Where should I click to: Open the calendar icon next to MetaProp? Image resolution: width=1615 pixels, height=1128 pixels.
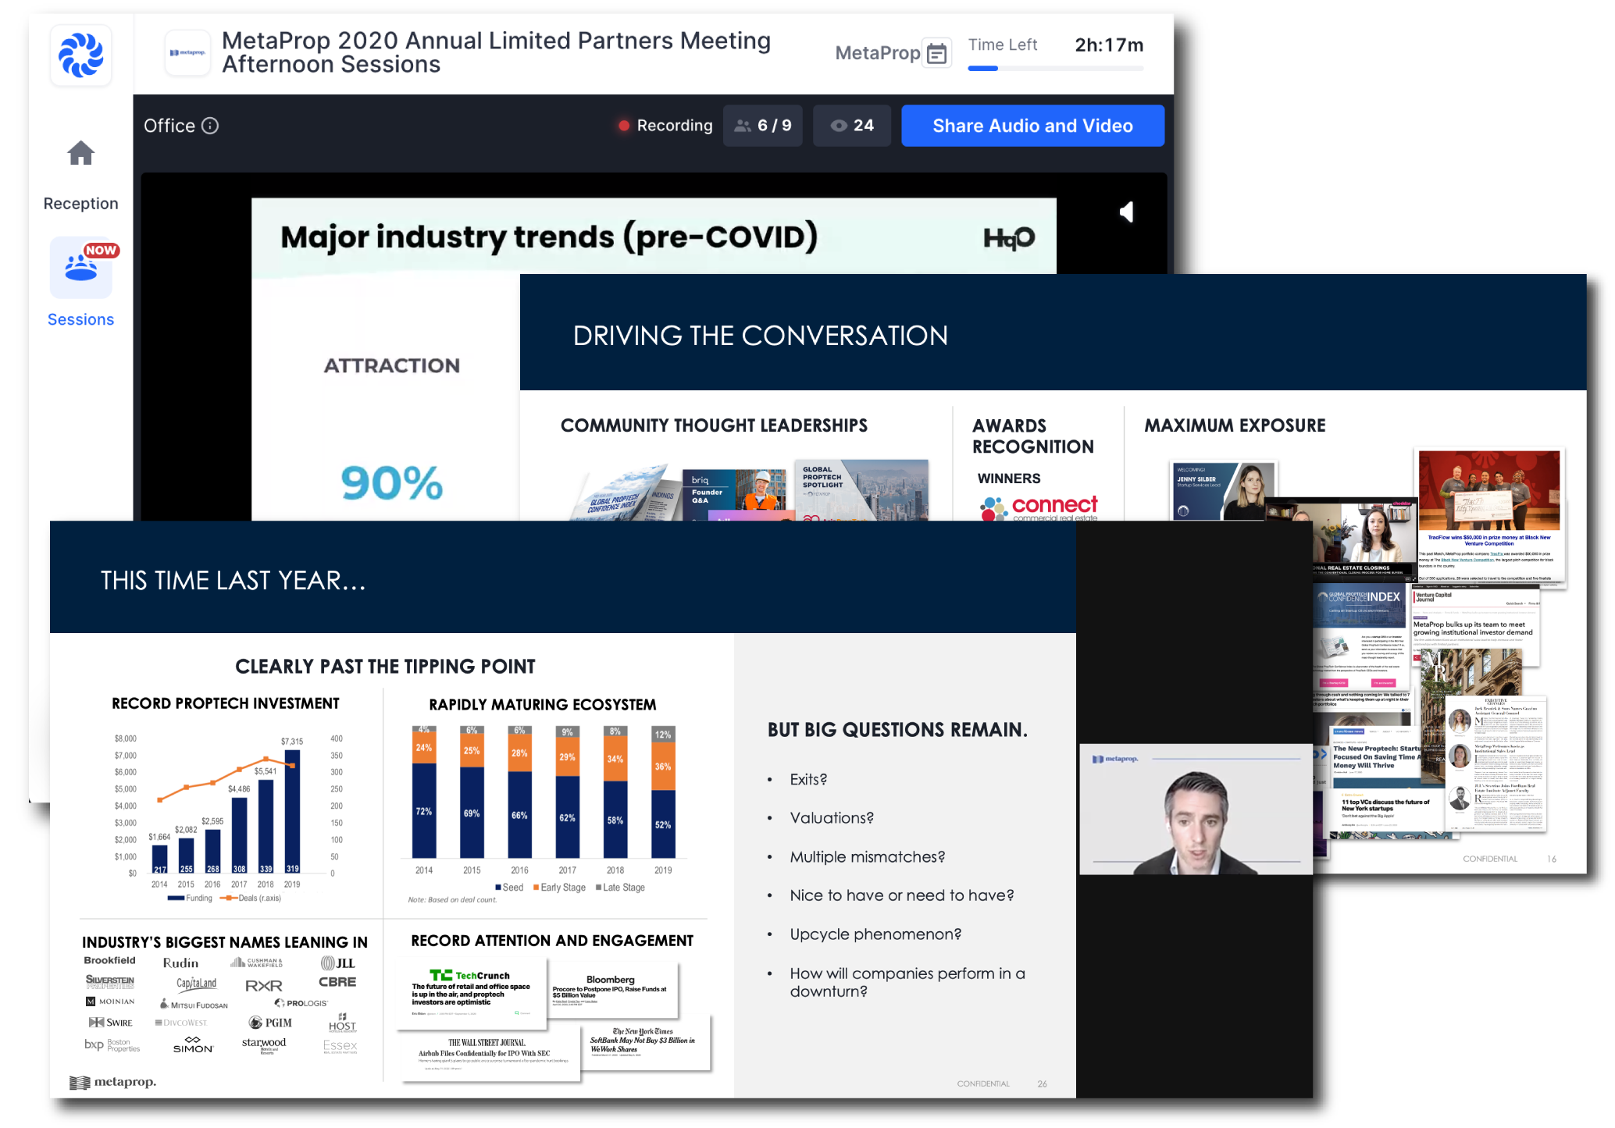point(936,53)
